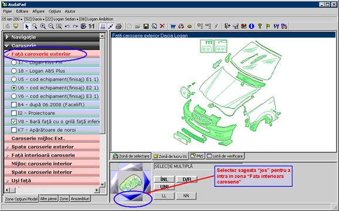Select the arrow pointer tool
Viewport: 339px width, 211px height.
tap(27, 26)
